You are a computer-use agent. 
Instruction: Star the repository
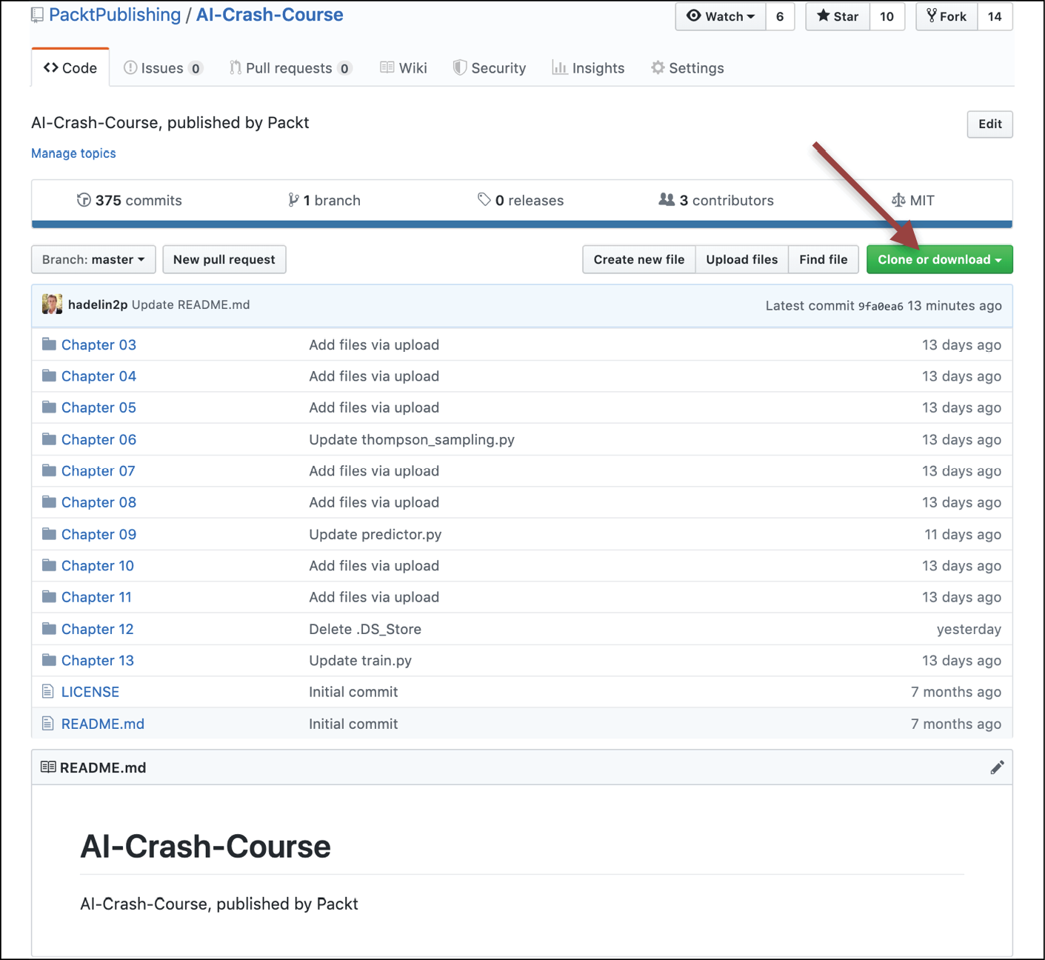point(838,16)
